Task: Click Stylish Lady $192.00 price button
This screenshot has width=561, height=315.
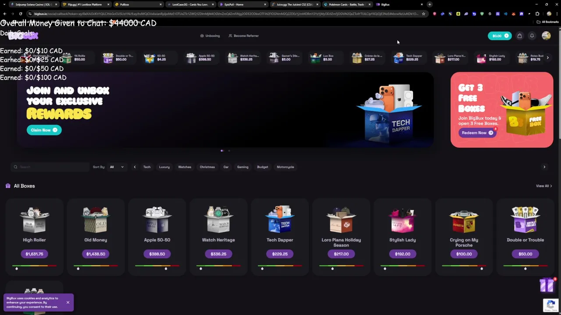Action: [x=402, y=254]
